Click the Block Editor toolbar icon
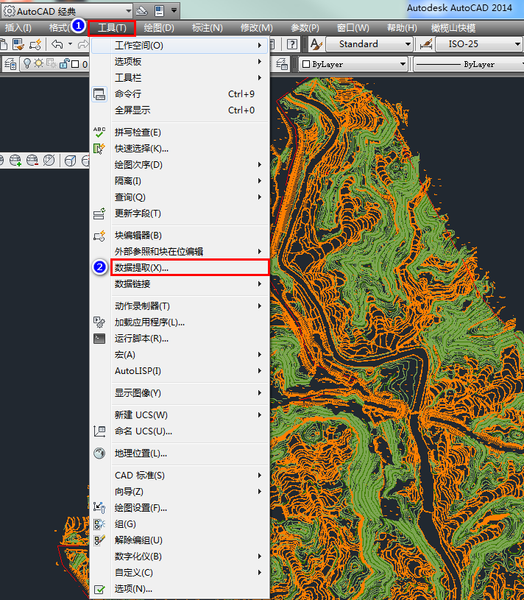Image resolution: width=524 pixels, height=600 pixels. pos(35,44)
